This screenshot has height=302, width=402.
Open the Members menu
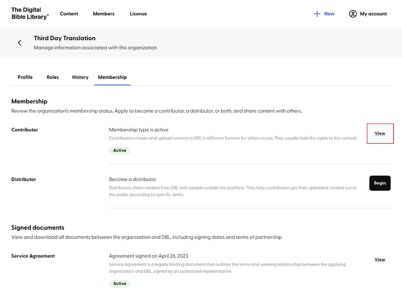point(104,14)
